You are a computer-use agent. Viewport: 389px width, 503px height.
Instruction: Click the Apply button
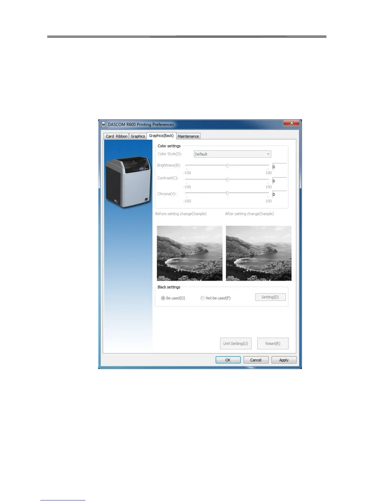point(284,360)
